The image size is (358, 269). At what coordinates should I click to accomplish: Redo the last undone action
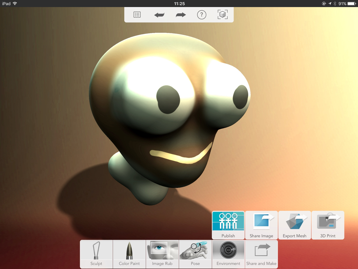pos(181,15)
